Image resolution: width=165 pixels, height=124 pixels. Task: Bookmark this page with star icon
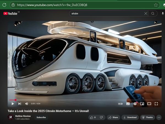click(x=156, y=5)
